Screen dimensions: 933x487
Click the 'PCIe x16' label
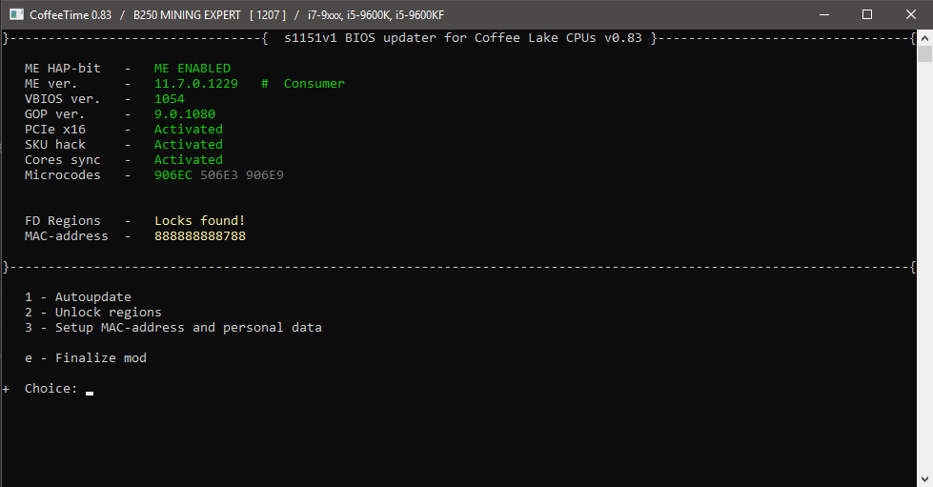click(x=54, y=130)
